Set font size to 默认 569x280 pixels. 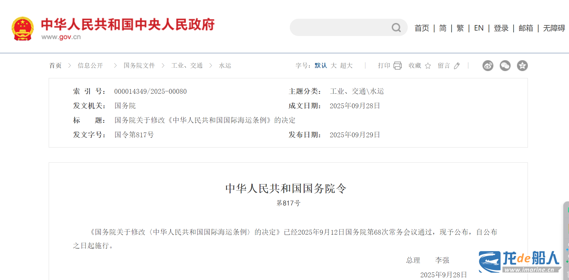pyautogui.click(x=321, y=66)
